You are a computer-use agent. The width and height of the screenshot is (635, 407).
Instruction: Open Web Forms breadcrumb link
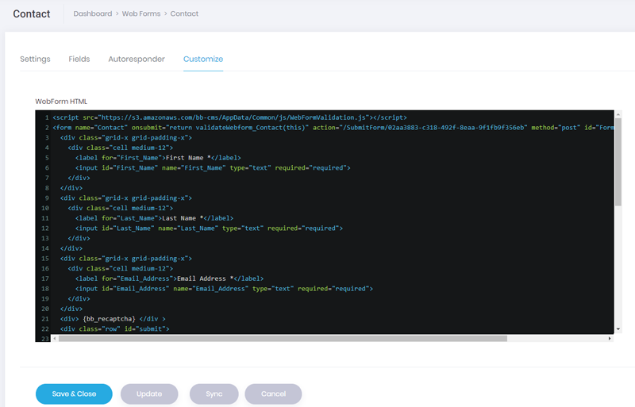[x=141, y=13]
